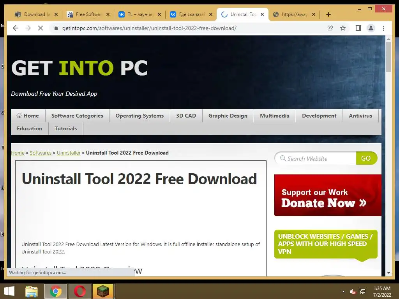Image resolution: width=399 pixels, height=299 pixels.
Task: Click the Search Website field
Action: (316, 158)
